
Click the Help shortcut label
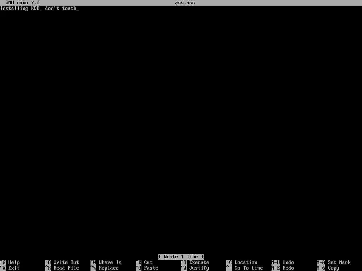point(14,262)
